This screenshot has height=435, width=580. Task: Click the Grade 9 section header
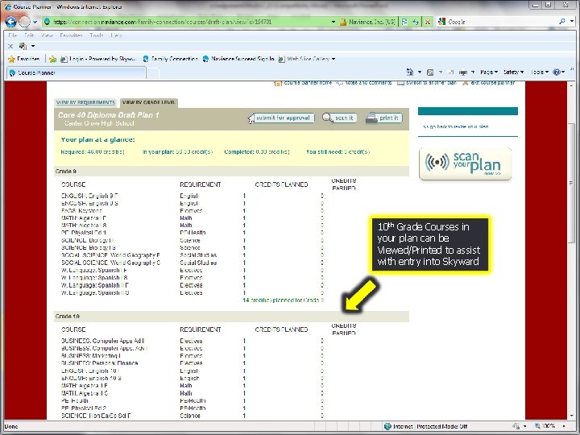click(x=231, y=172)
